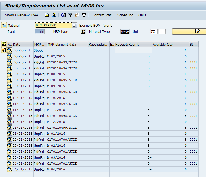Open the Material field search help button
The width and height of the screenshot is (206, 177).
point(75,25)
